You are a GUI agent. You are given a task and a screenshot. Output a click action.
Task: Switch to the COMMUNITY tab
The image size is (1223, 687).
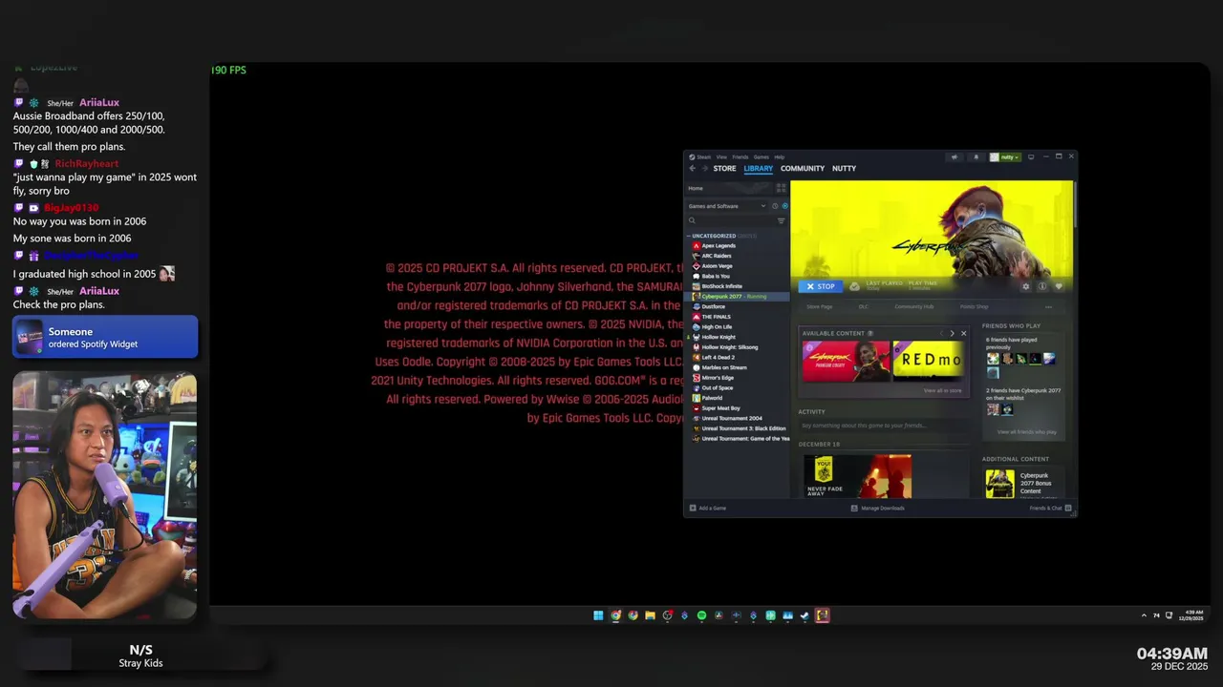(803, 168)
